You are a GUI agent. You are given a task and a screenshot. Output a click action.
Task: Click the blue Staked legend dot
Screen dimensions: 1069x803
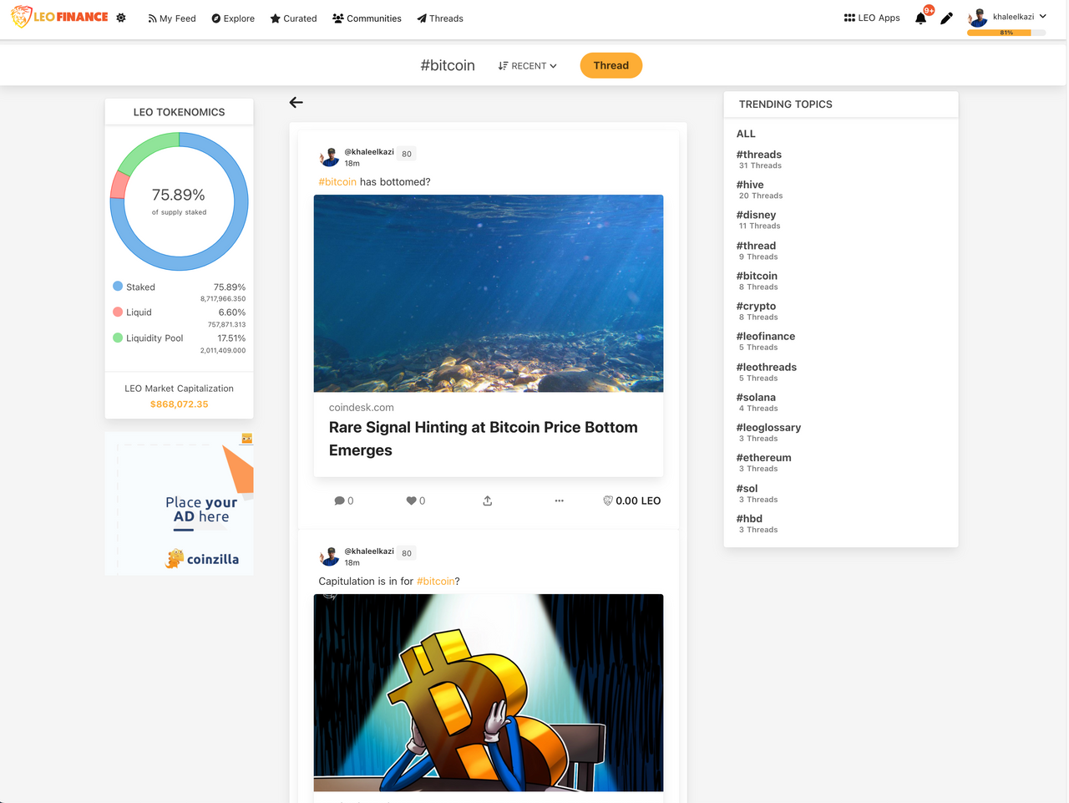pyautogui.click(x=118, y=286)
